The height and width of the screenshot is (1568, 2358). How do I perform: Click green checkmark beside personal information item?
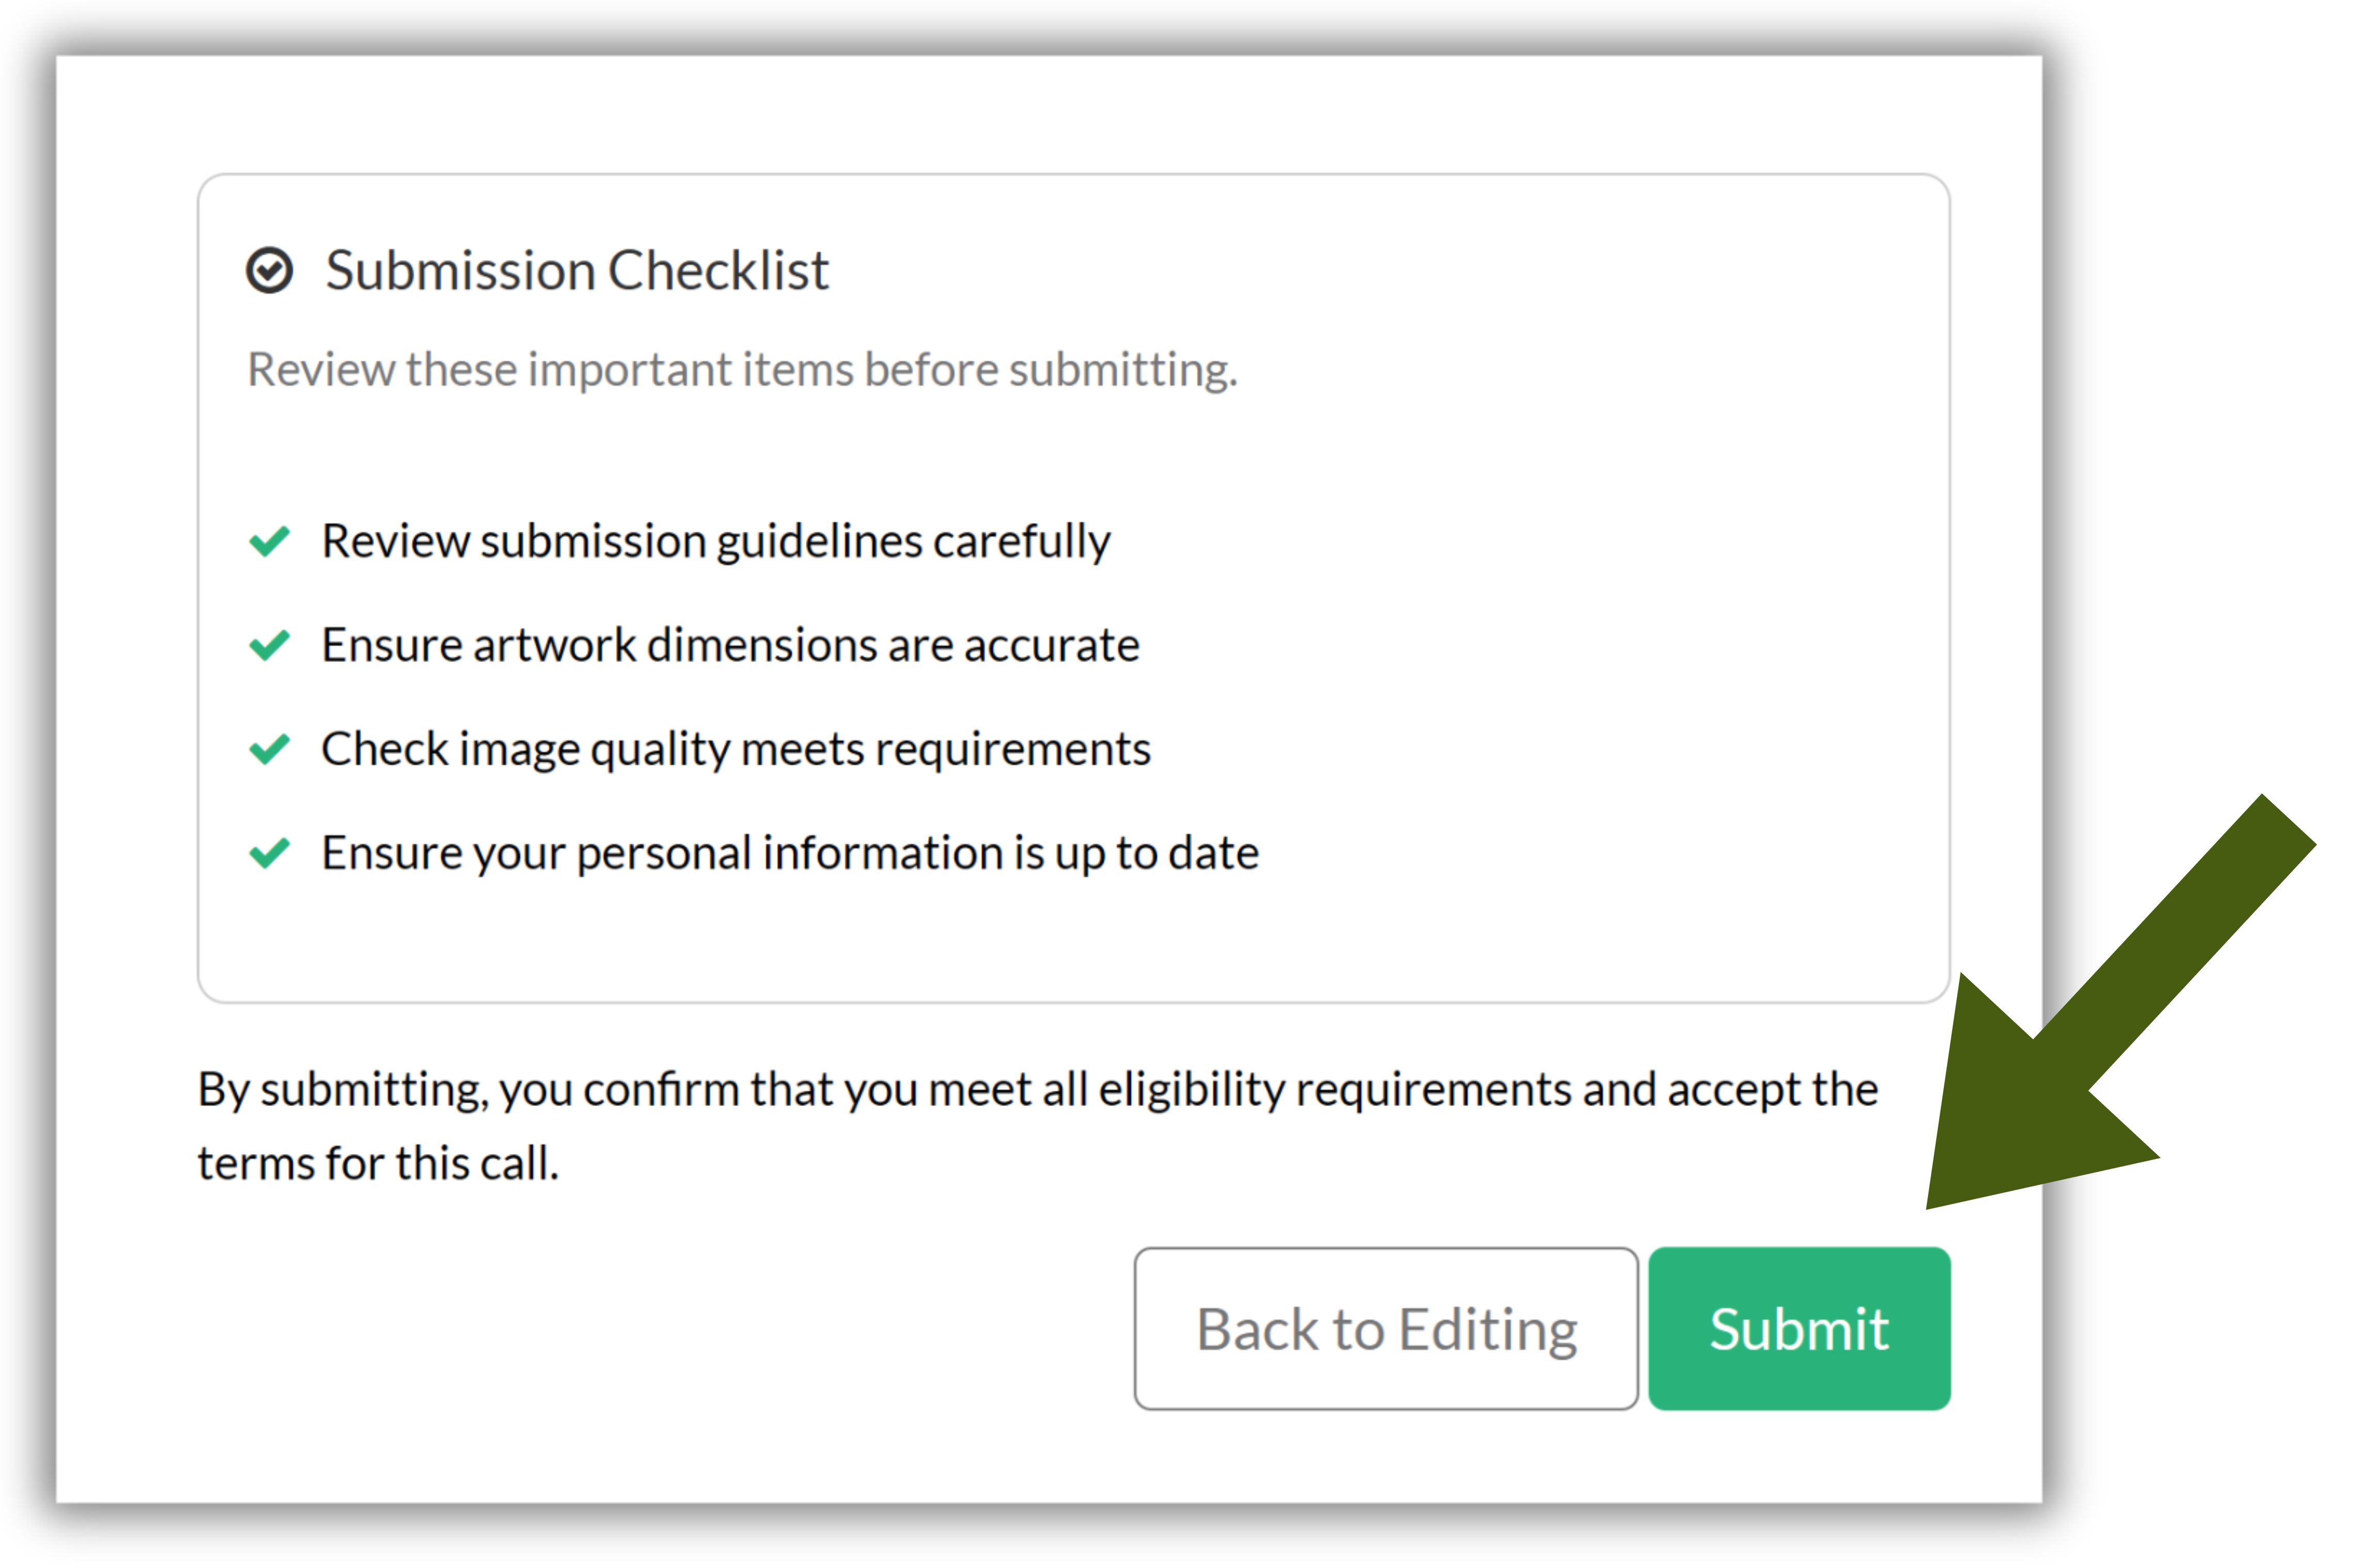(269, 853)
